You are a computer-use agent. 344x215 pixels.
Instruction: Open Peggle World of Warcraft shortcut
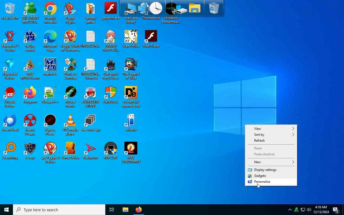click(x=70, y=41)
